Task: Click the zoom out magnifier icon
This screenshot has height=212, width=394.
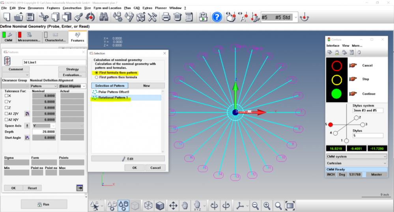Action: [255, 206]
